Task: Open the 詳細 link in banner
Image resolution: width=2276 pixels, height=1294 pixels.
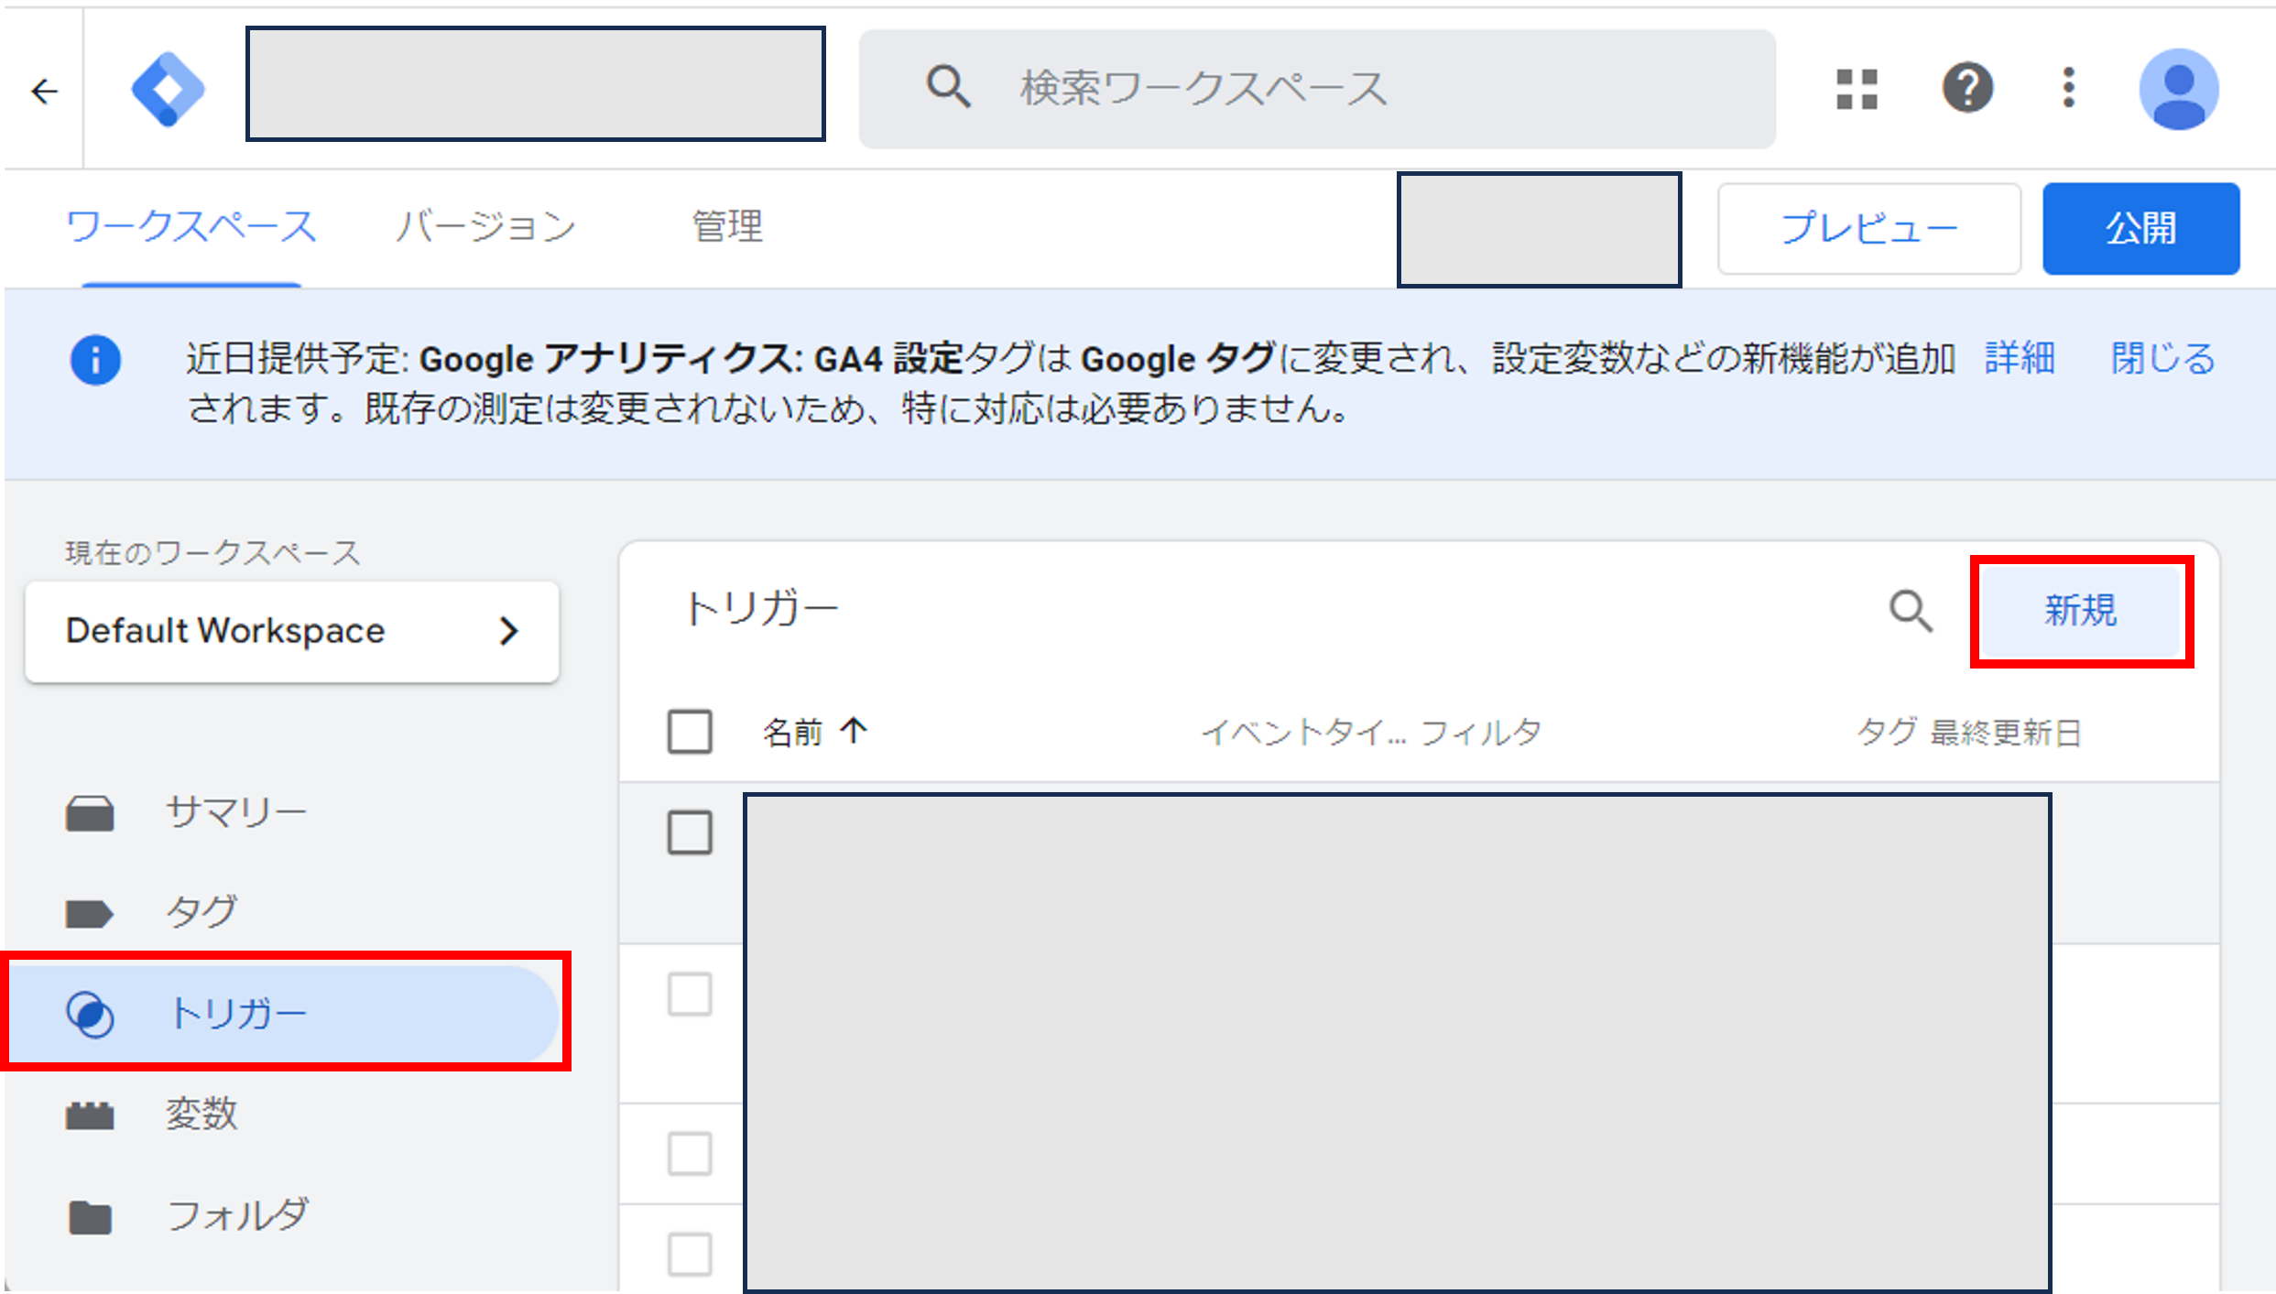Action: (2020, 358)
